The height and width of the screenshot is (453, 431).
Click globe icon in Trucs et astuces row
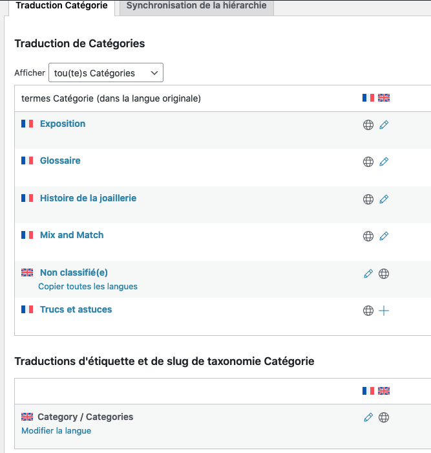coord(368,311)
